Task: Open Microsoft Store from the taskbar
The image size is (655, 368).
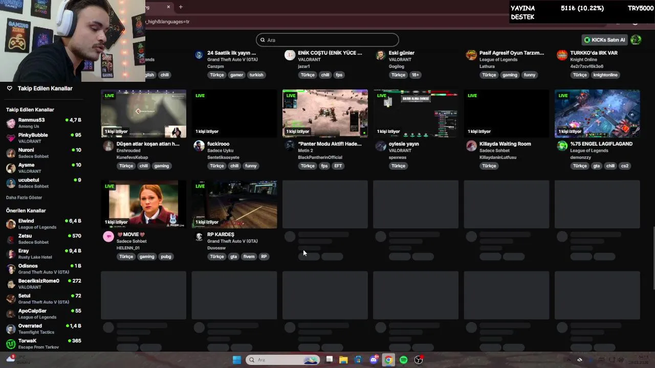Action: click(358, 360)
